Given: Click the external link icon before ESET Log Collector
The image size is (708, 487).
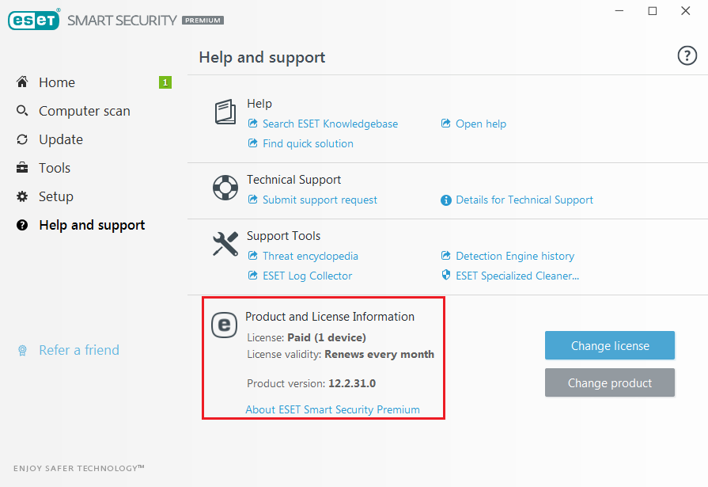Looking at the screenshot, I should (253, 276).
